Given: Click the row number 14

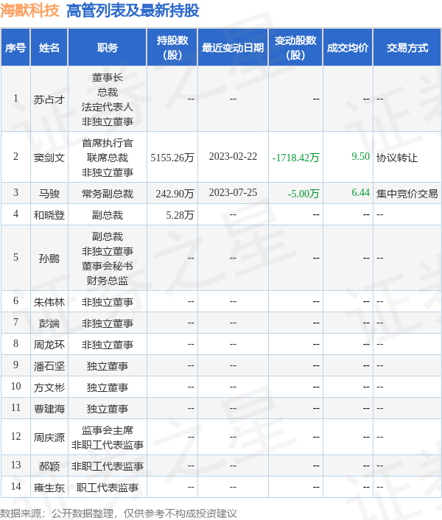Looking at the screenshot, I should 15,486.
